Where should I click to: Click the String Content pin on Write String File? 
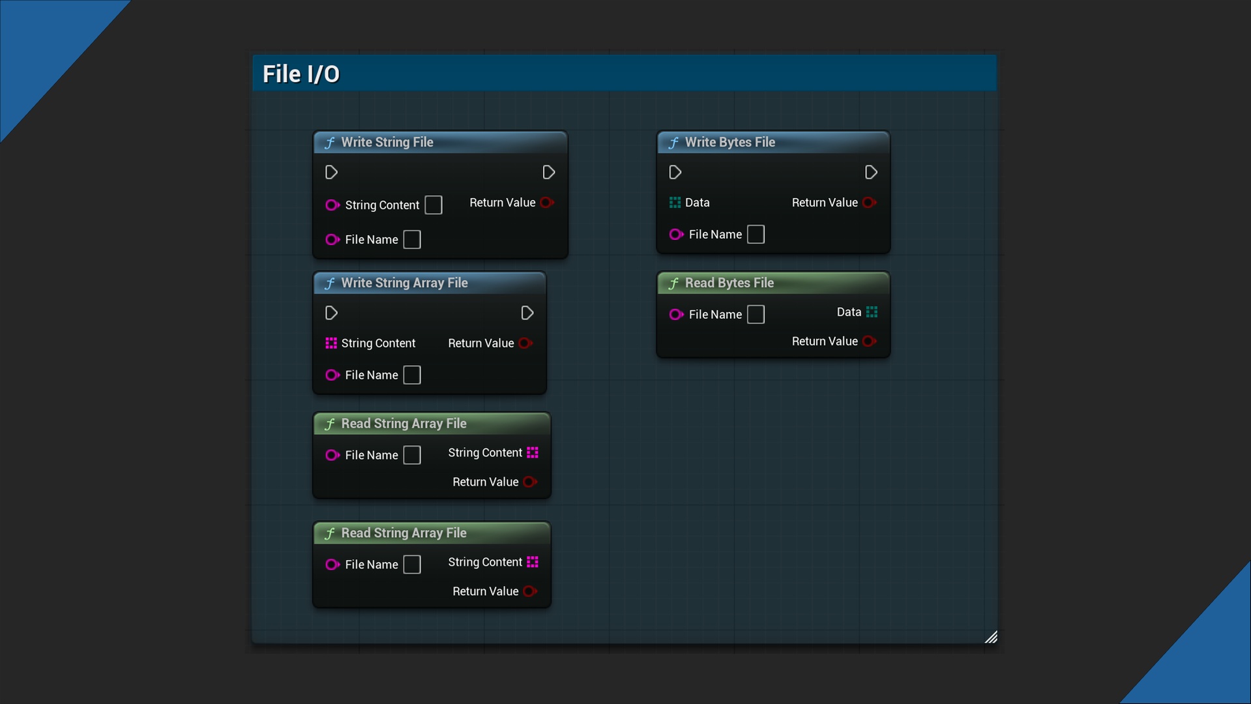332,205
